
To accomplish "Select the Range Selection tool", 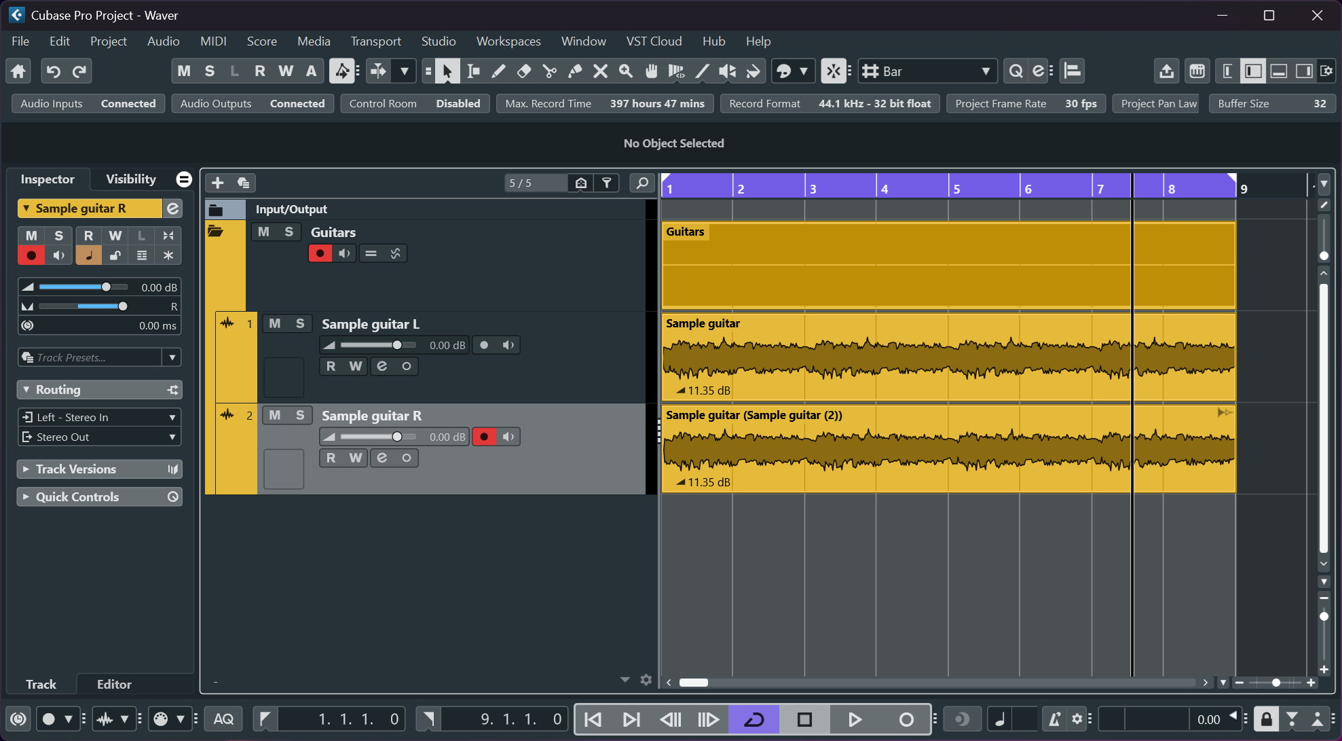I will pos(473,71).
